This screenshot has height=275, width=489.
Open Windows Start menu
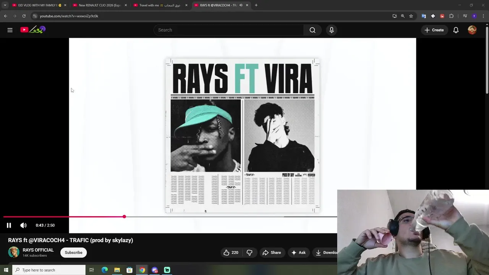6,270
